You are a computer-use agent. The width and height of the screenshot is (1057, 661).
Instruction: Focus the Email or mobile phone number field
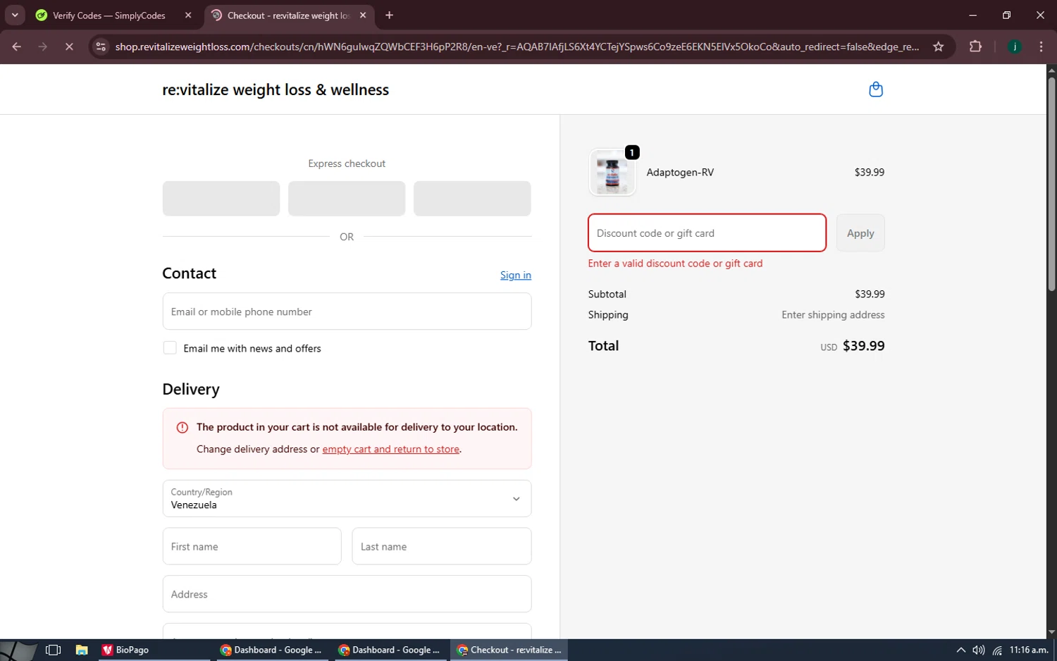click(347, 311)
